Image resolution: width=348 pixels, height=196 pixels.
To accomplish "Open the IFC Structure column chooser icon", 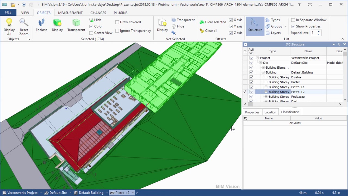I will click(x=245, y=51).
